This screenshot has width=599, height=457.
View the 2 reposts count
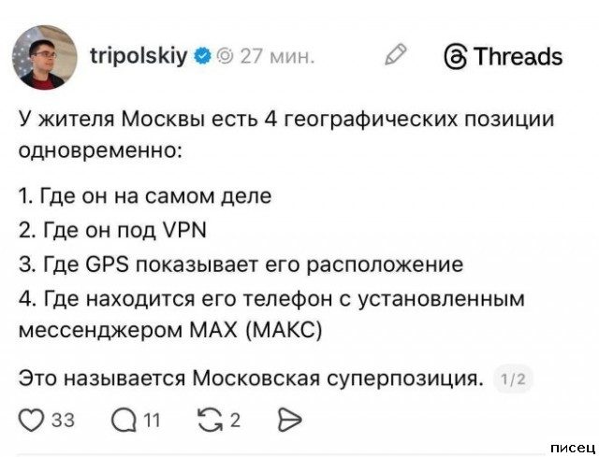235,420
